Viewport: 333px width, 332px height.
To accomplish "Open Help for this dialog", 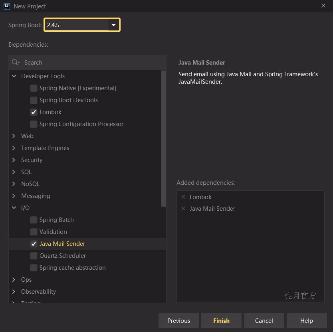I will point(307,320).
